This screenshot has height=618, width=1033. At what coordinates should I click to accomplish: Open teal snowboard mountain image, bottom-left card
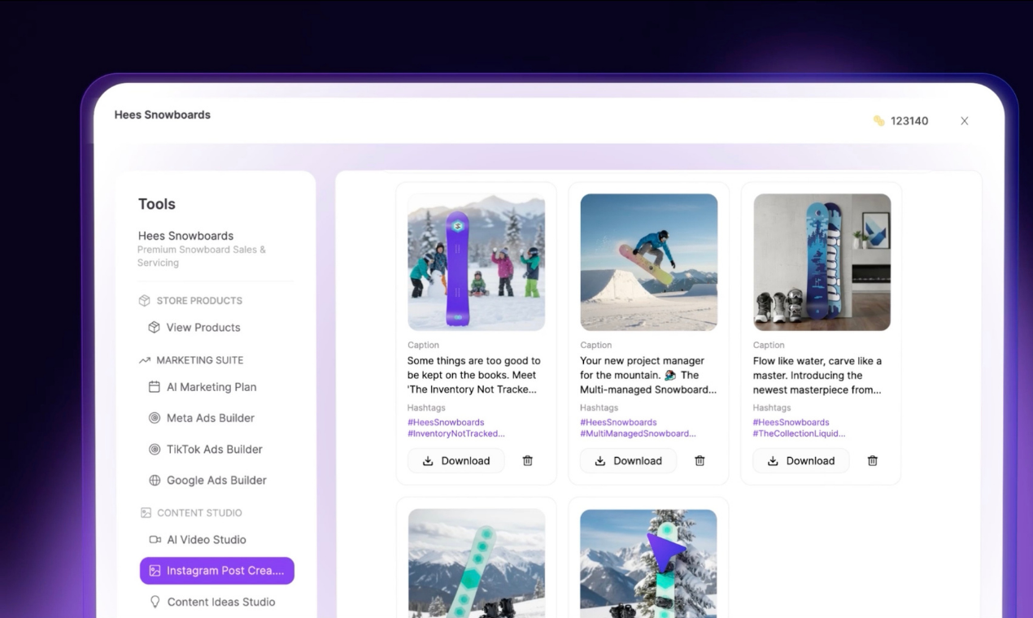click(x=476, y=564)
